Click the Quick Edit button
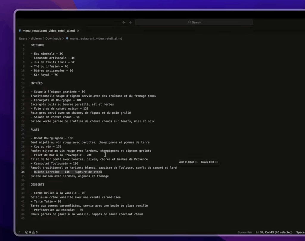 tap(208, 162)
